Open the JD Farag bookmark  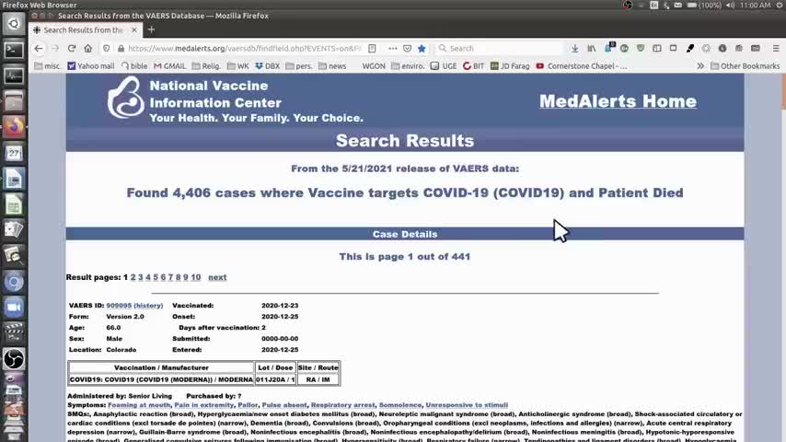pyautogui.click(x=510, y=65)
